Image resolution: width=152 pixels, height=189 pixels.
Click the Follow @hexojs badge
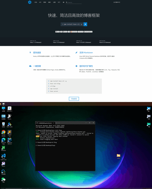(x=88, y=32)
